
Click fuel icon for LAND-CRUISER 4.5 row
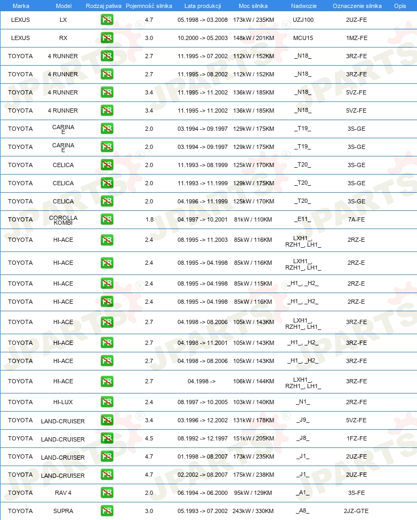[107, 438]
